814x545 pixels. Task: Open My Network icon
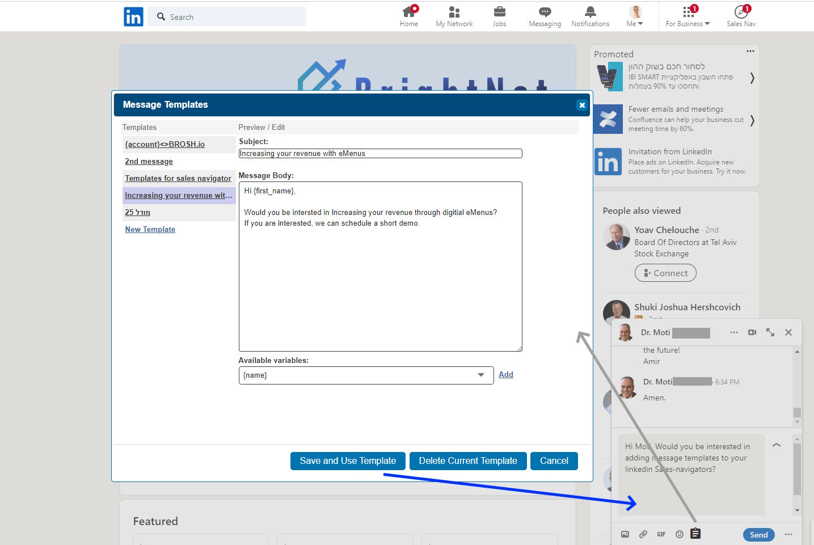tap(454, 17)
